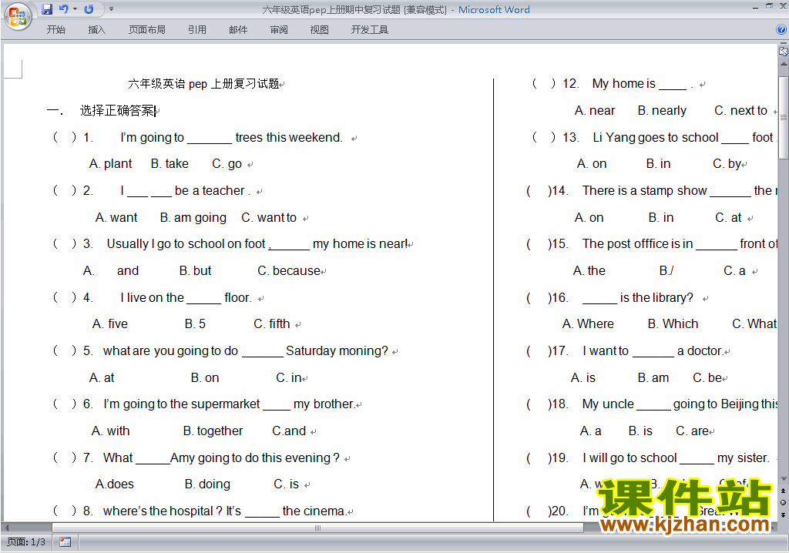Click option 'B. together' under question 6
789x553 pixels.
click(x=213, y=431)
